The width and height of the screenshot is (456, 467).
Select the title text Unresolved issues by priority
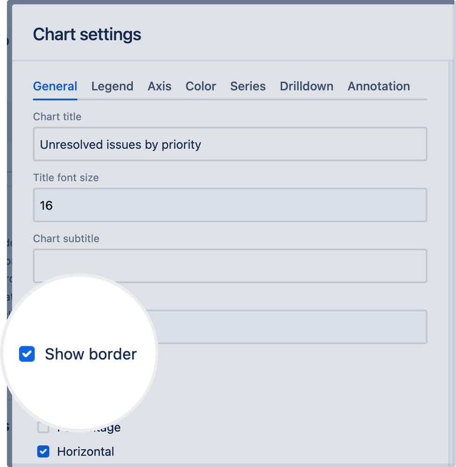pos(120,144)
